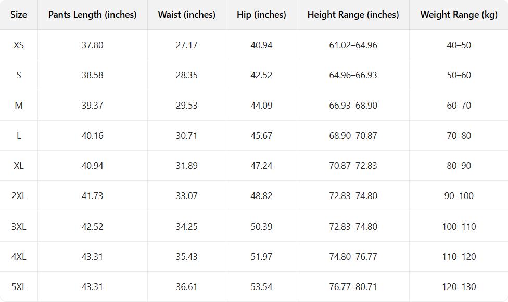Select pants length 43.31 in 4XL row
Image resolution: width=508 pixels, height=302 pixels.
(92, 257)
